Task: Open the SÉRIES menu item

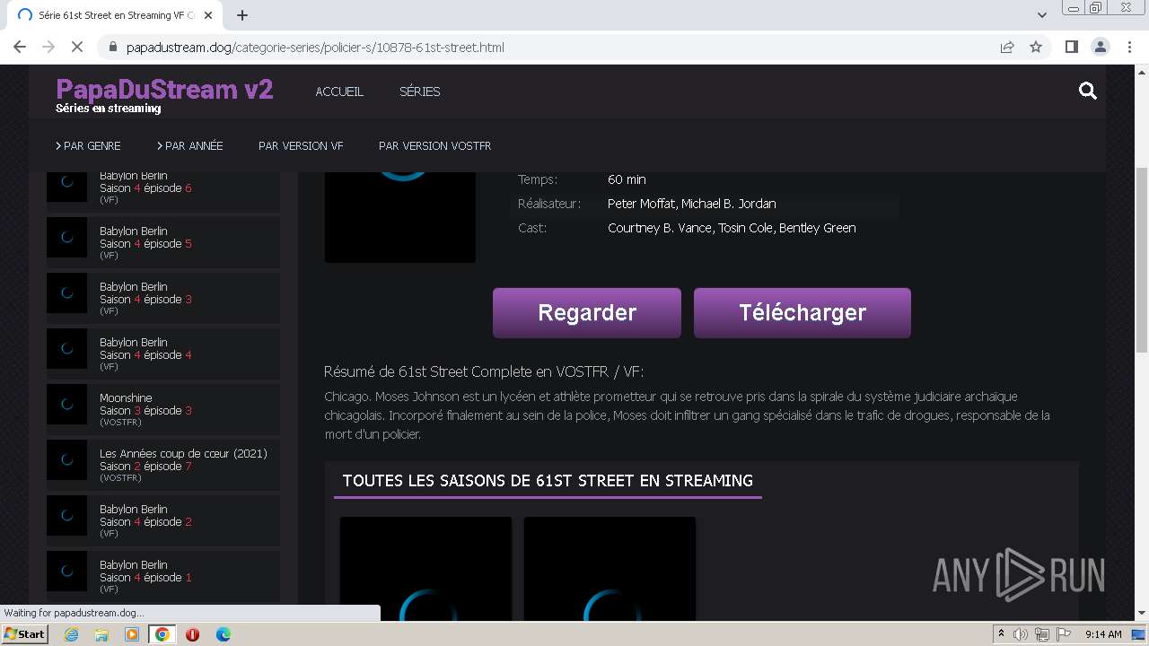Action: pos(419,92)
